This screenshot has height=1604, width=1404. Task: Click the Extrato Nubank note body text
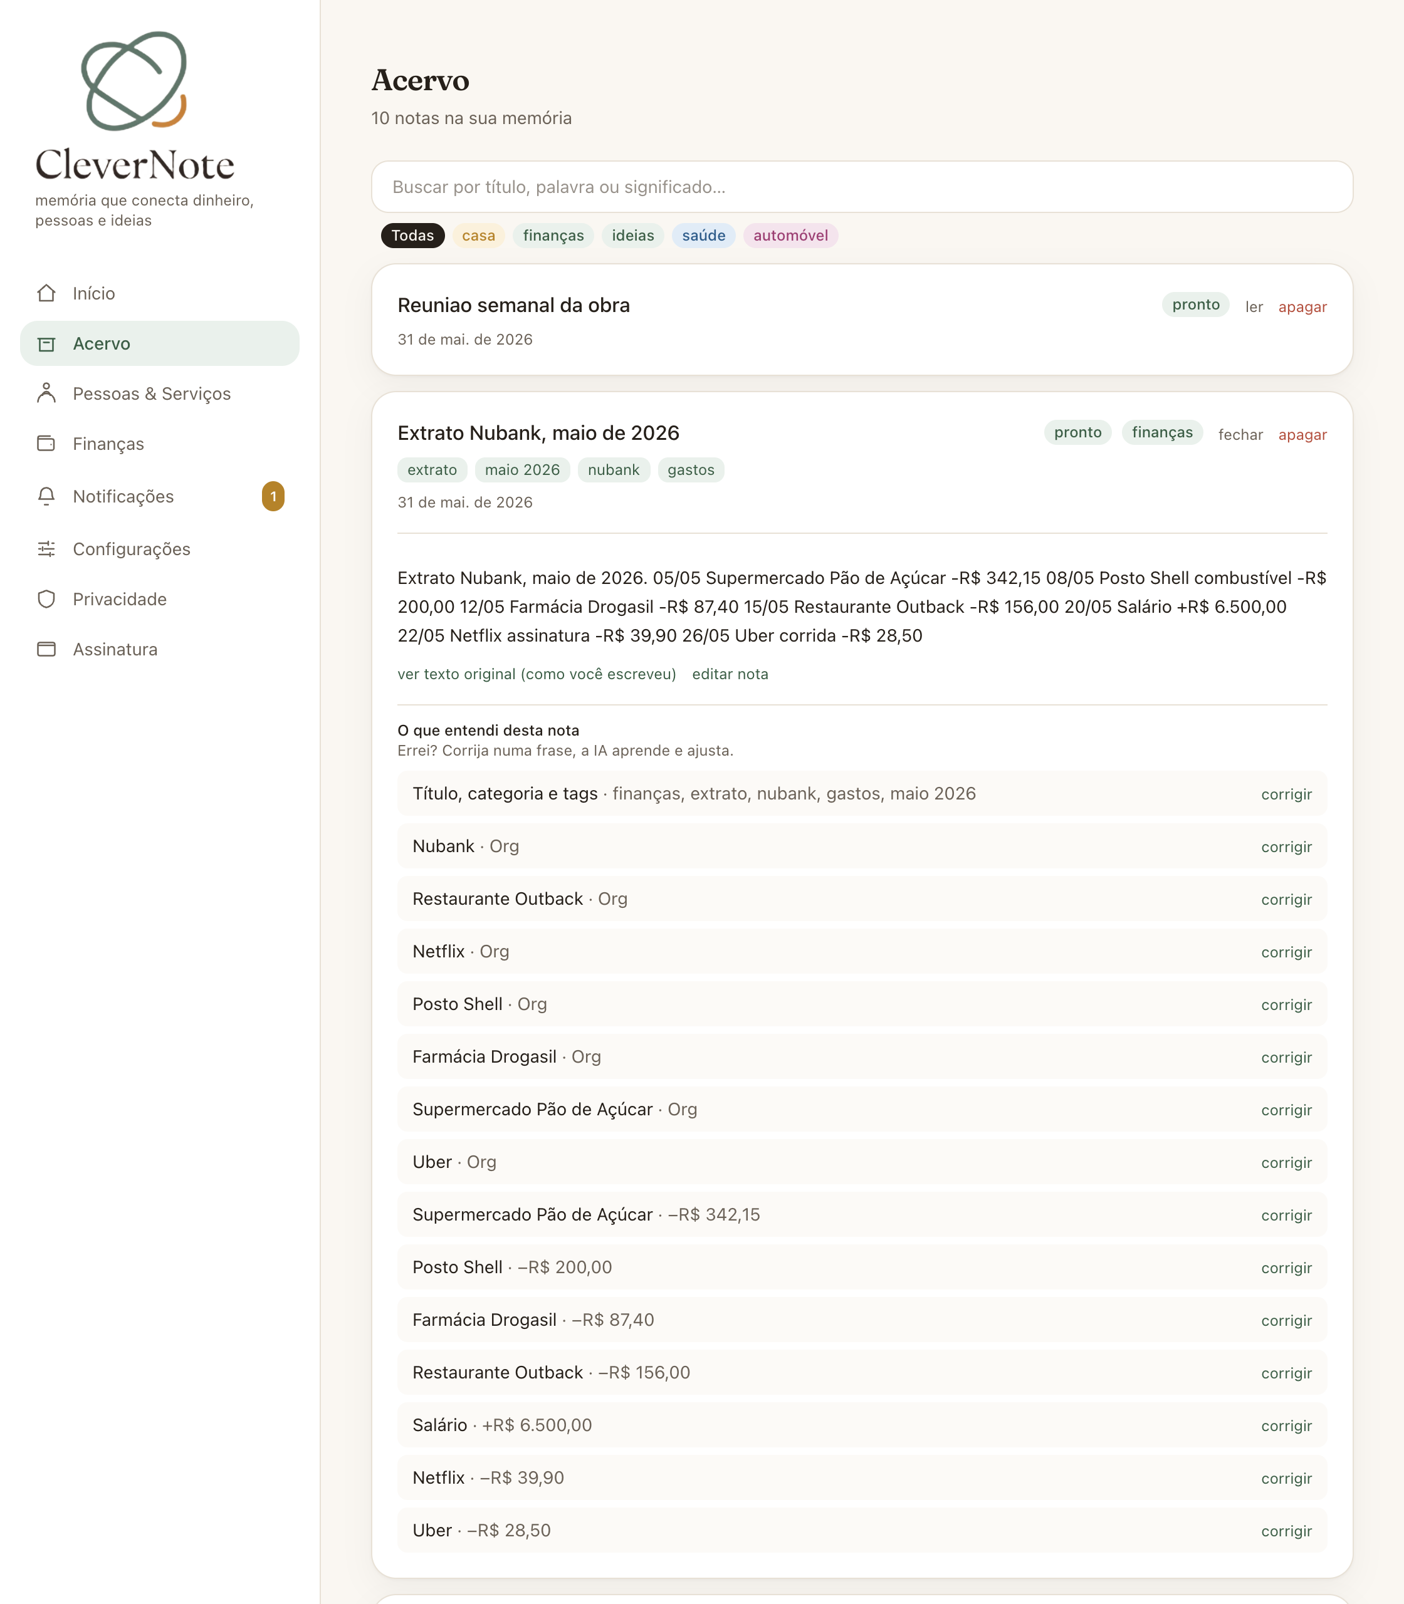pos(862,607)
